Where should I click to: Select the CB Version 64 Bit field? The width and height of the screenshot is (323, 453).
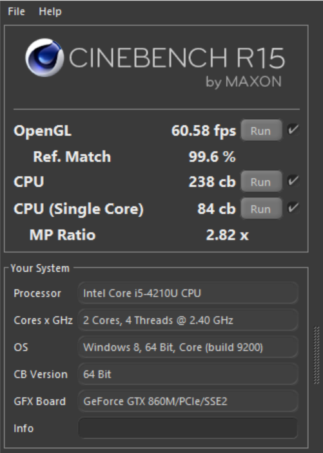pyautogui.click(x=188, y=374)
